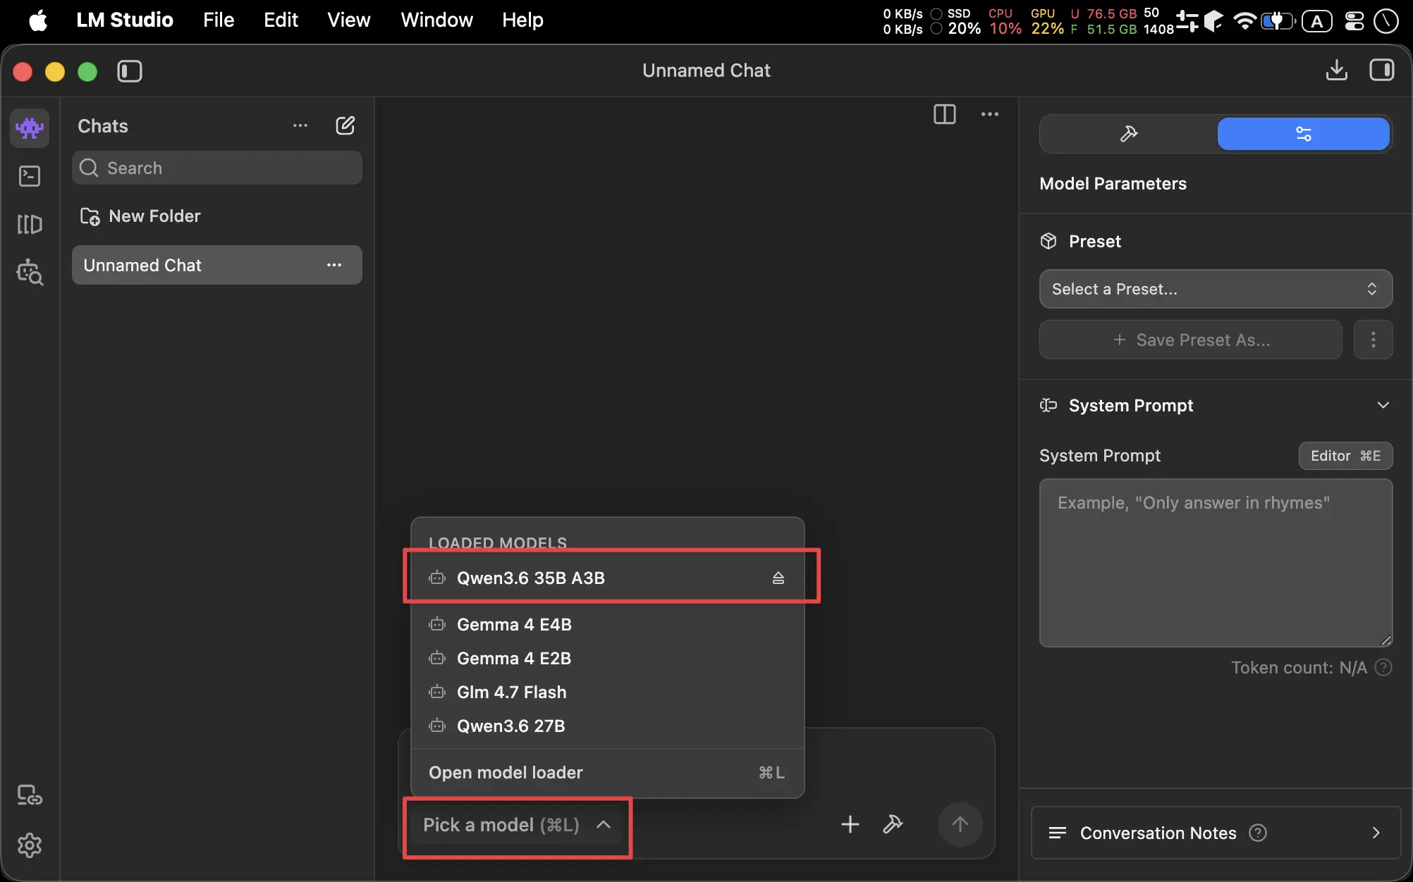Show Conversation Notes help tooltip
The image size is (1413, 882).
tap(1258, 833)
